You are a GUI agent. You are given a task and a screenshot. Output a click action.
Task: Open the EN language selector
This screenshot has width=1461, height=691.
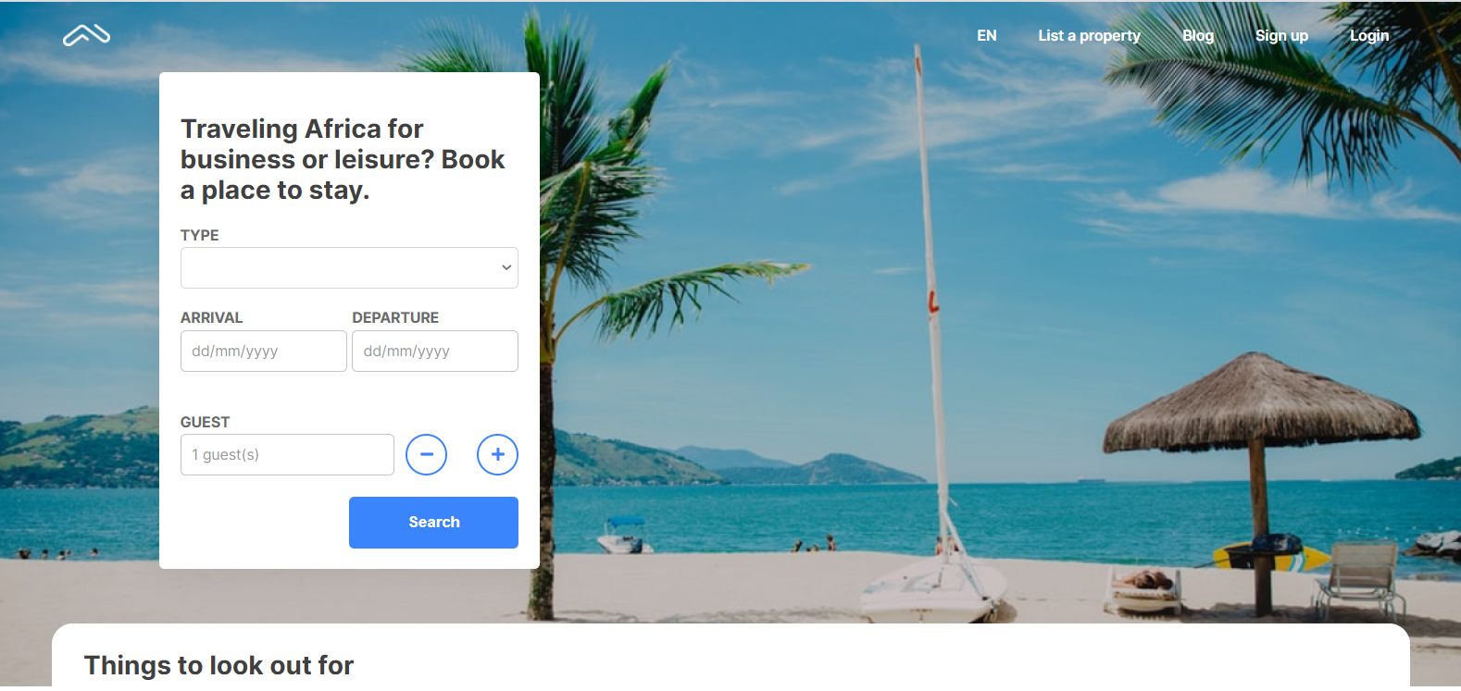click(987, 35)
